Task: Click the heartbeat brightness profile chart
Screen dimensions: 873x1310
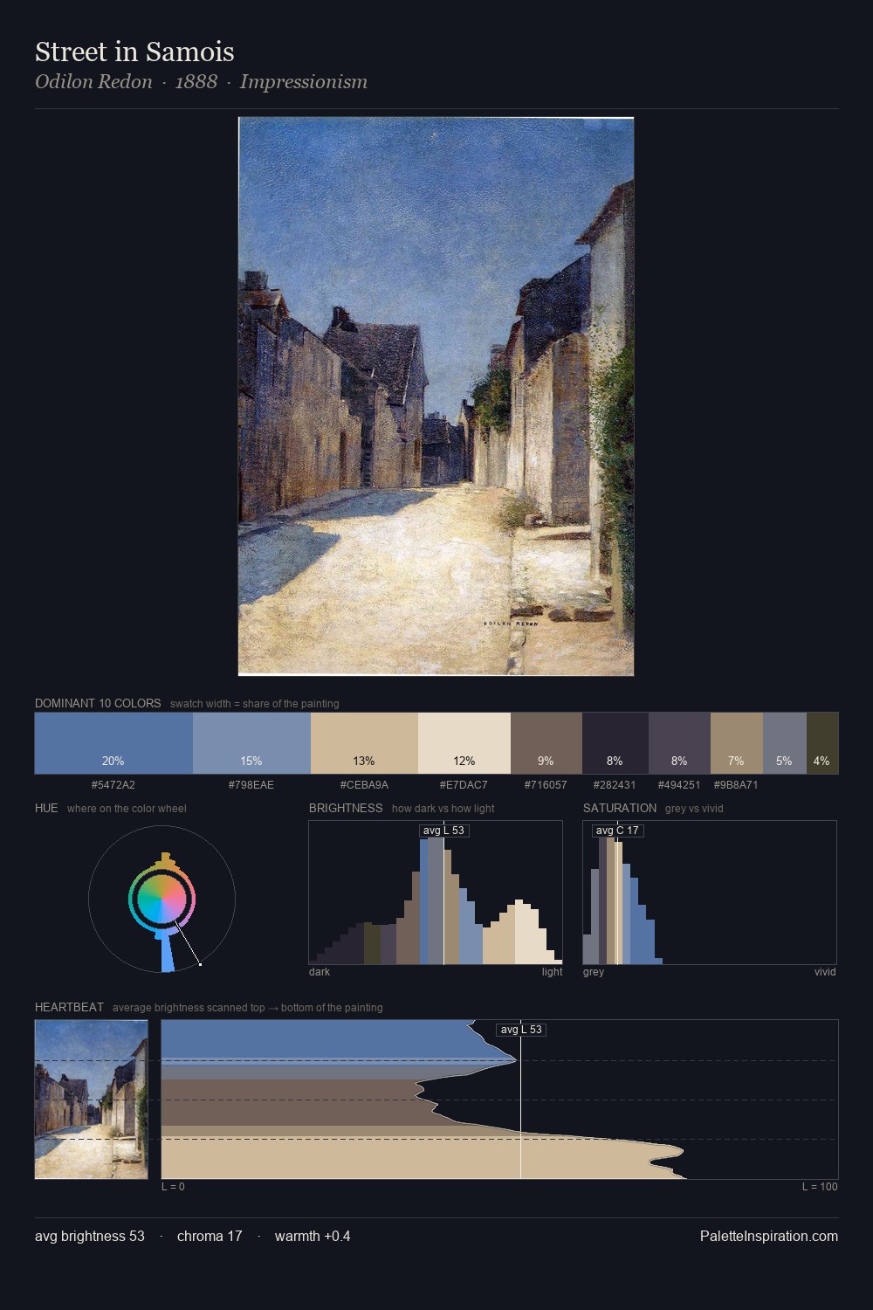Action: pyautogui.click(x=500, y=1100)
